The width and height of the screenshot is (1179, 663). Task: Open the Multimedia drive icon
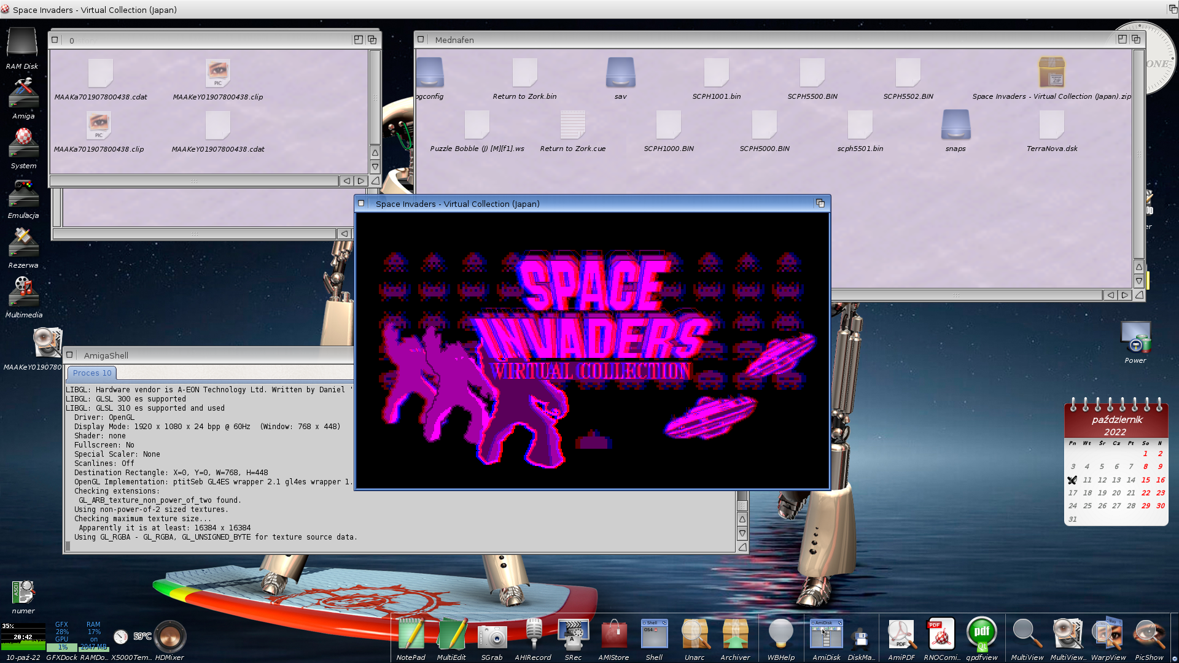point(23,292)
